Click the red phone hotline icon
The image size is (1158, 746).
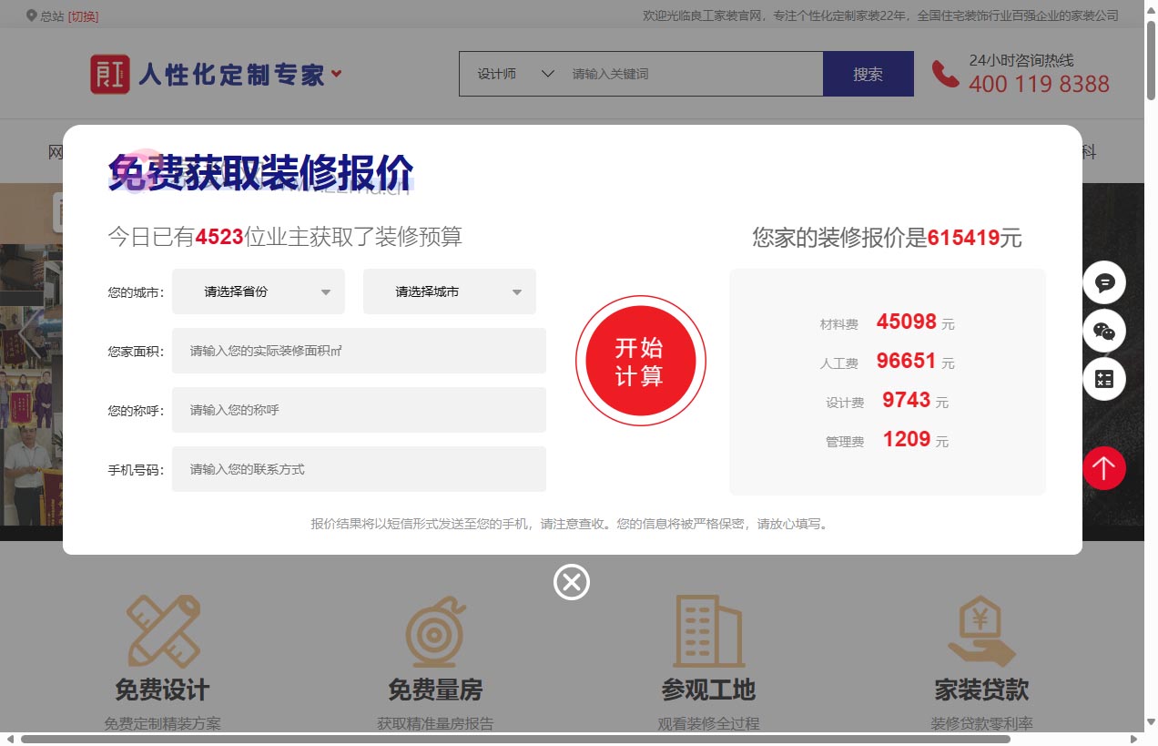pyautogui.click(x=946, y=74)
